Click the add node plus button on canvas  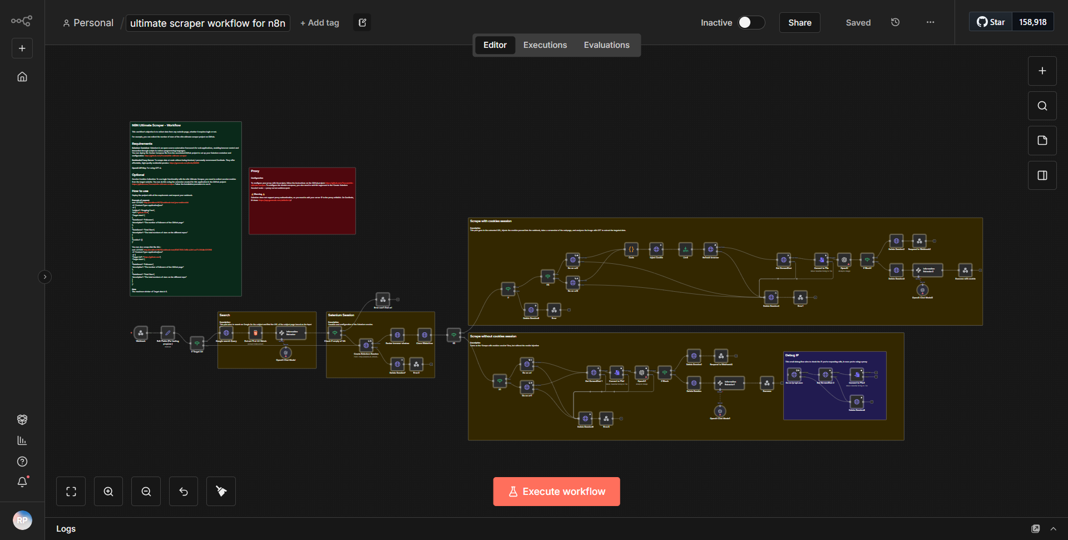[1042, 71]
